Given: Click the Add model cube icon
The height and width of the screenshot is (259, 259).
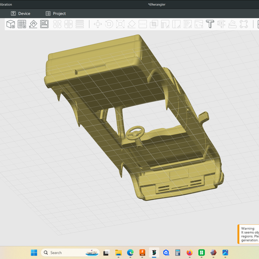Looking at the screenshot, I should (x=11, y=24).
